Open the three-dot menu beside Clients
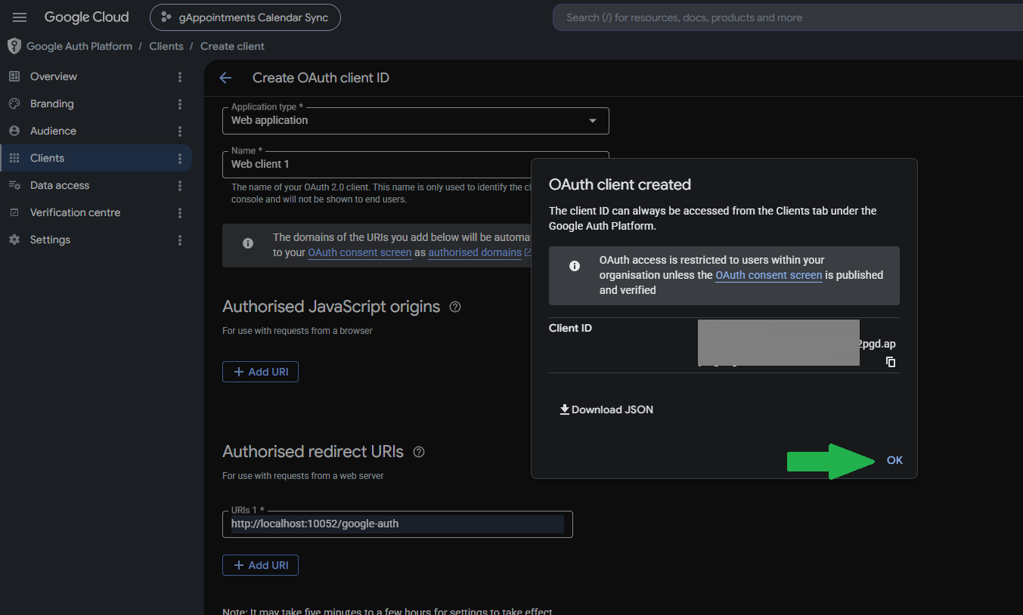1023x615 pixels. [180, 158]
